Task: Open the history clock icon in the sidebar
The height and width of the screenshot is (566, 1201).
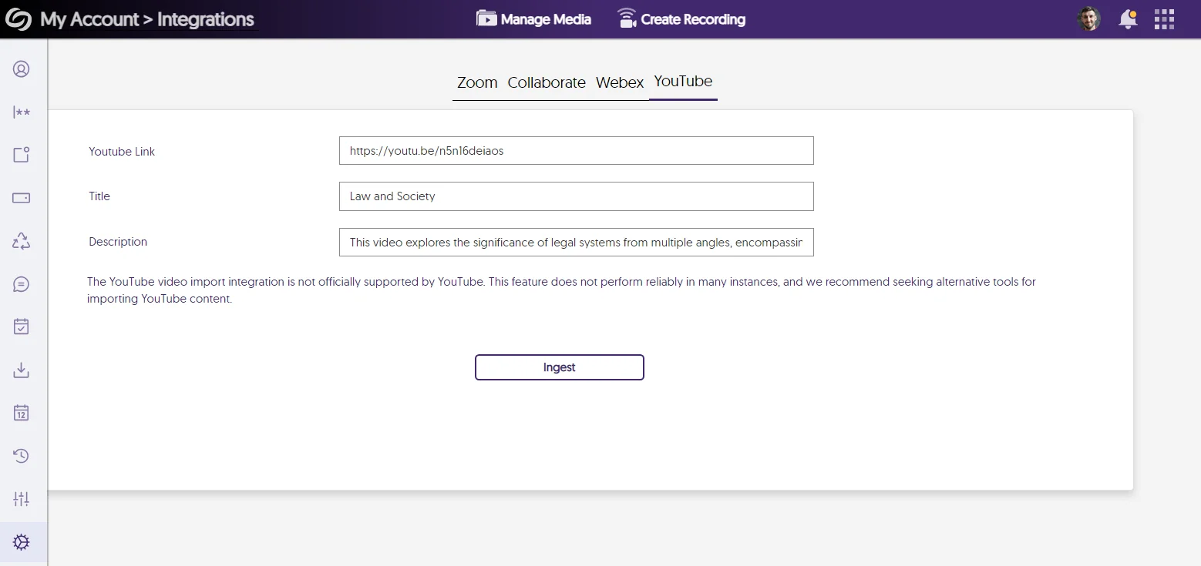Action: 22,455
